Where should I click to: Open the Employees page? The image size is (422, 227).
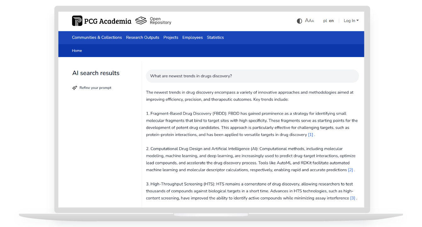(x=192, y=38)
